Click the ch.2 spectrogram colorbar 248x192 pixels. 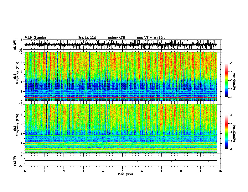[227, 132]
